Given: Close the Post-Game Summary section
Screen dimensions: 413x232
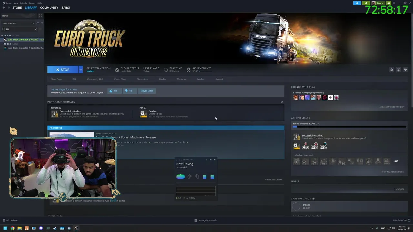Looking at the screenshot, I should (282, 102).
